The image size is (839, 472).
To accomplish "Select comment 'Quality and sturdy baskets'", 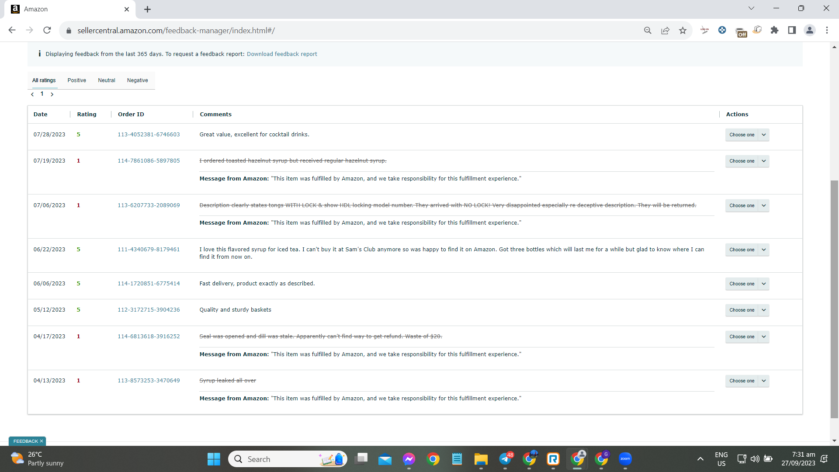I will coord(235,310).
